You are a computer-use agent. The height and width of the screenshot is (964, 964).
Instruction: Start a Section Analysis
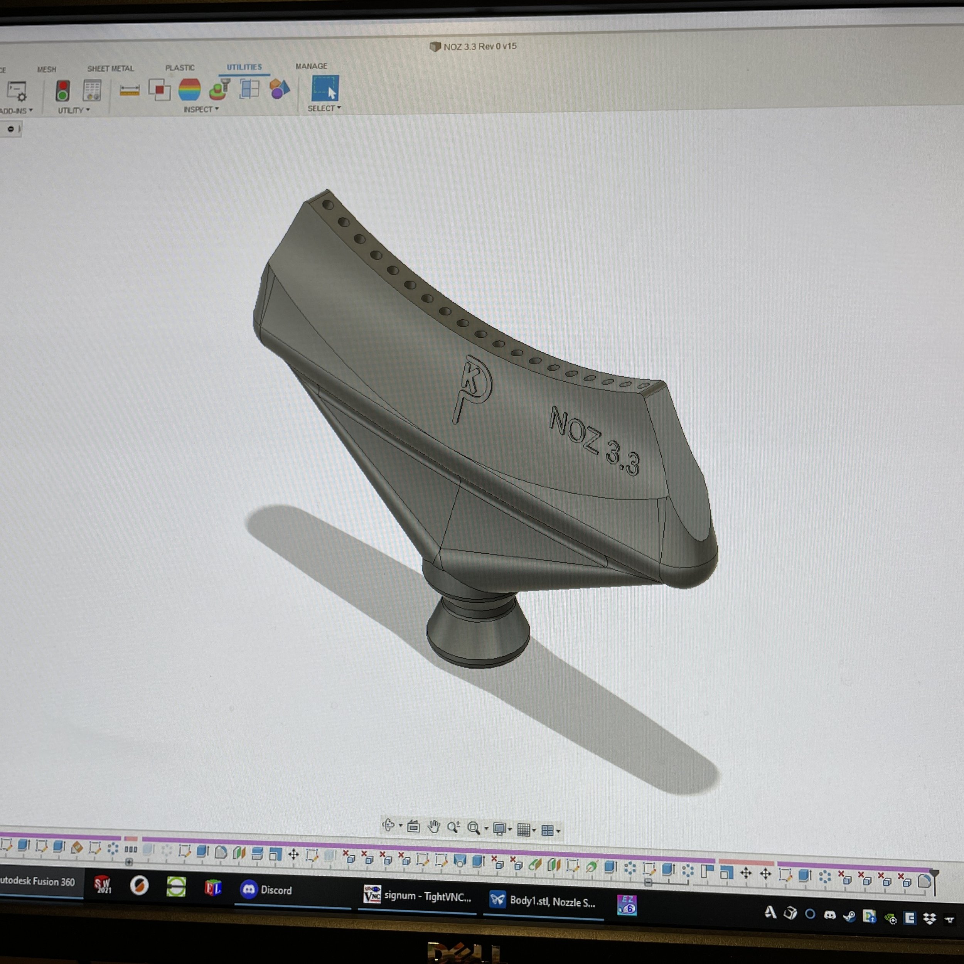[x=249, y=89]
